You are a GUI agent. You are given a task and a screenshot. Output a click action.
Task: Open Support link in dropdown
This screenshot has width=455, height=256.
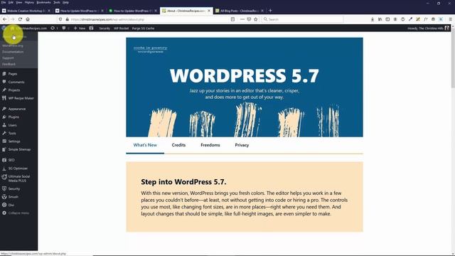pyautogui.click(x=8, y=58)
